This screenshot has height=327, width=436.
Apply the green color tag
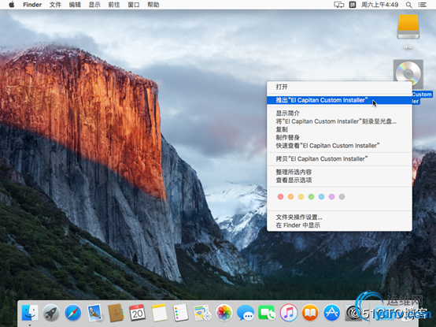tap(311, 197)
